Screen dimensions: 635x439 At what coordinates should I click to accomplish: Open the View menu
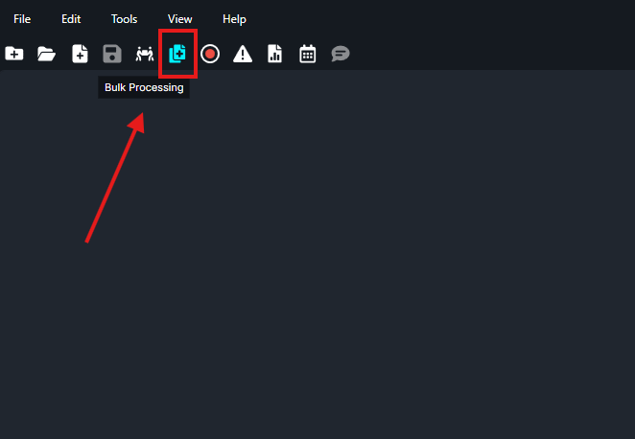click(x=179, y=19)
